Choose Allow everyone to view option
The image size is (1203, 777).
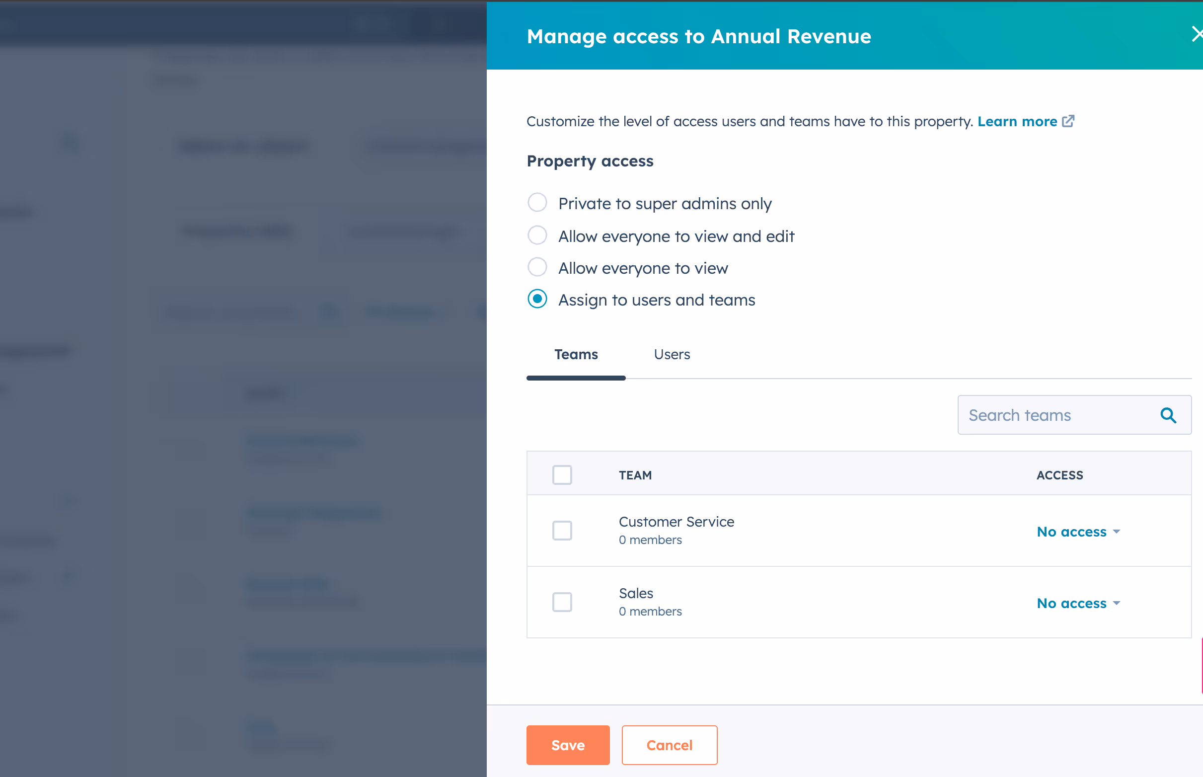pos(537,267)
